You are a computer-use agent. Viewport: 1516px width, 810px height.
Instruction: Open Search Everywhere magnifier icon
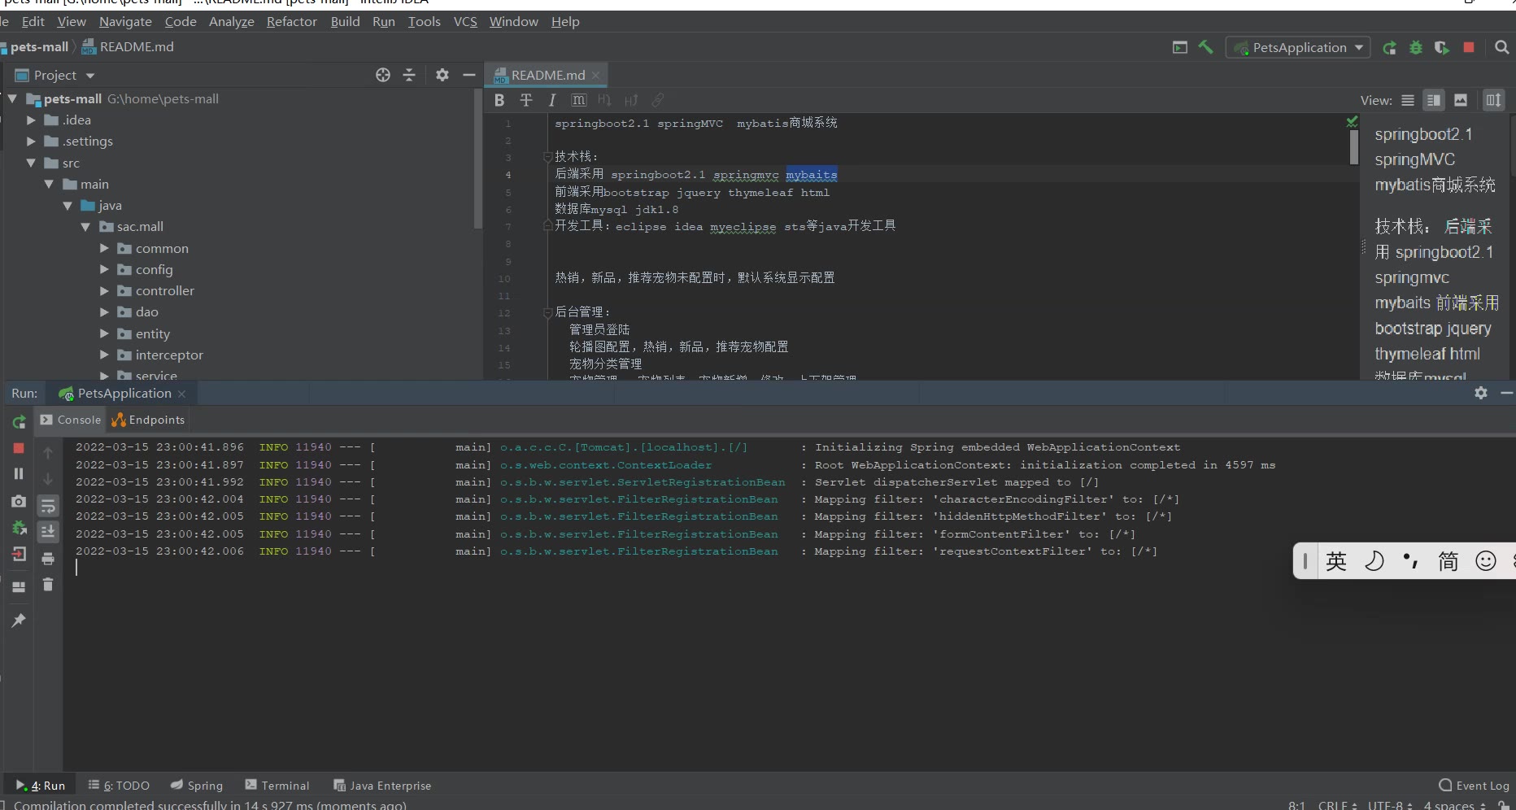click(1502, 47)
